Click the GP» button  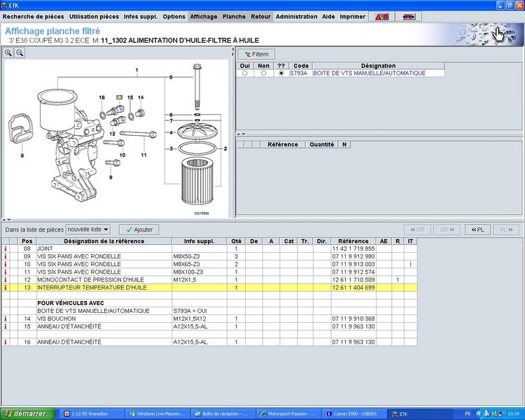pos(447,230)
